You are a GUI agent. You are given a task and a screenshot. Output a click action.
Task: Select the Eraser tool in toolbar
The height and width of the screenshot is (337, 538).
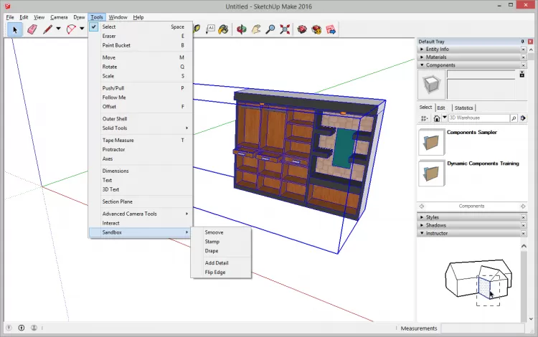click(31, 29)
